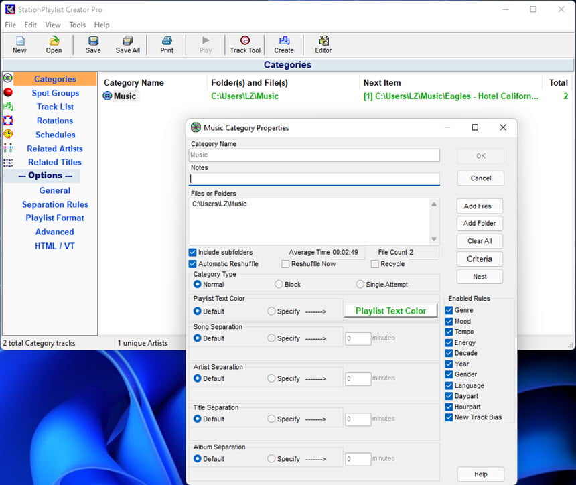Viewport: 576px width, 485px height.
Task: Select the Block category type
Action: pos(279,285)
